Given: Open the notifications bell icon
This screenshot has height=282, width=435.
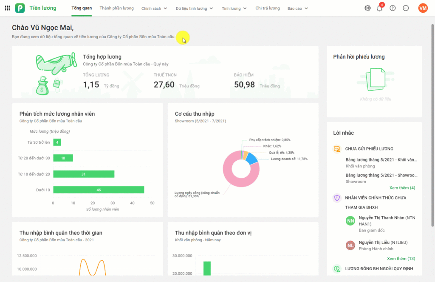Looking at the screenshot, I should (x=379, y=8).
